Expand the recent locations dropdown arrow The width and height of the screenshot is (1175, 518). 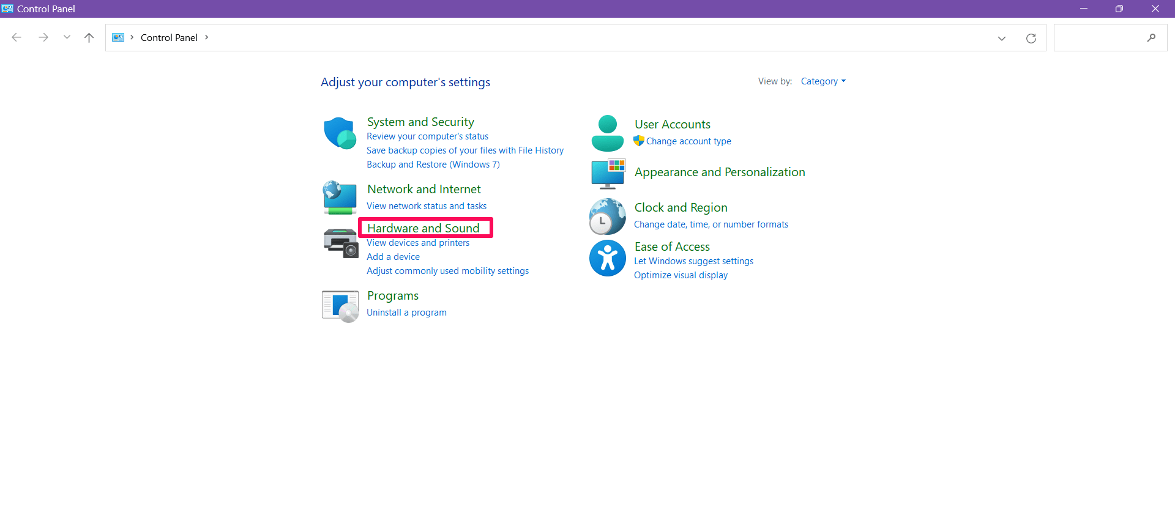click(x=67, y=37)
